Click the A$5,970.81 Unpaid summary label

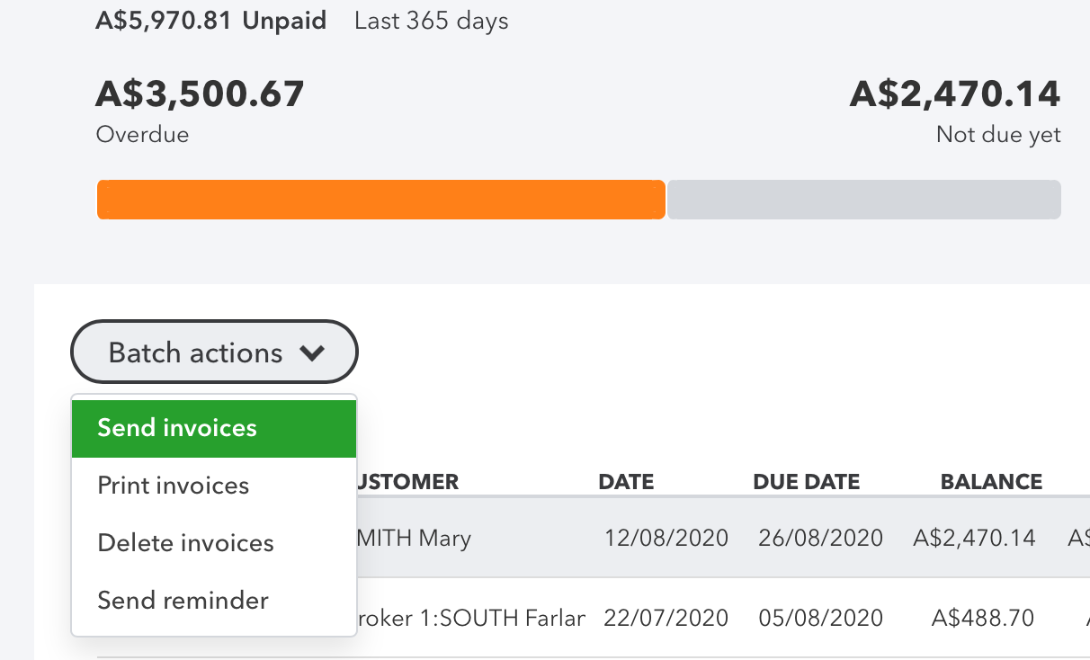[210, 20]
